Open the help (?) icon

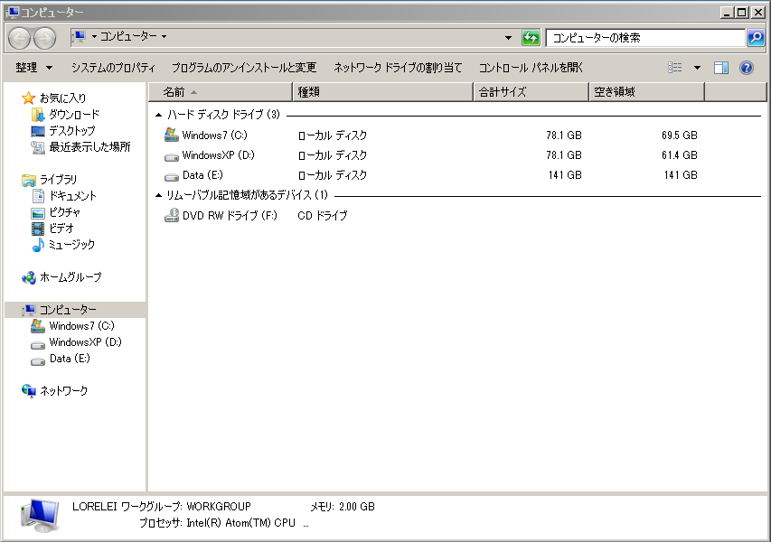[745, 67]
